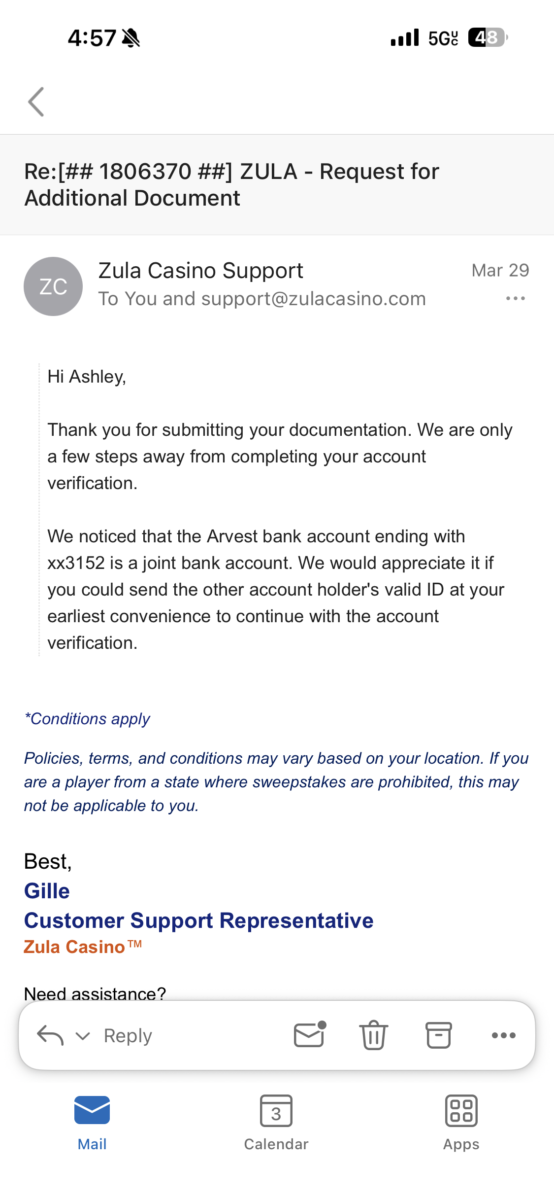Tap sender name Zula Casino Support
554x1201 pixels.
pos(200,271)
